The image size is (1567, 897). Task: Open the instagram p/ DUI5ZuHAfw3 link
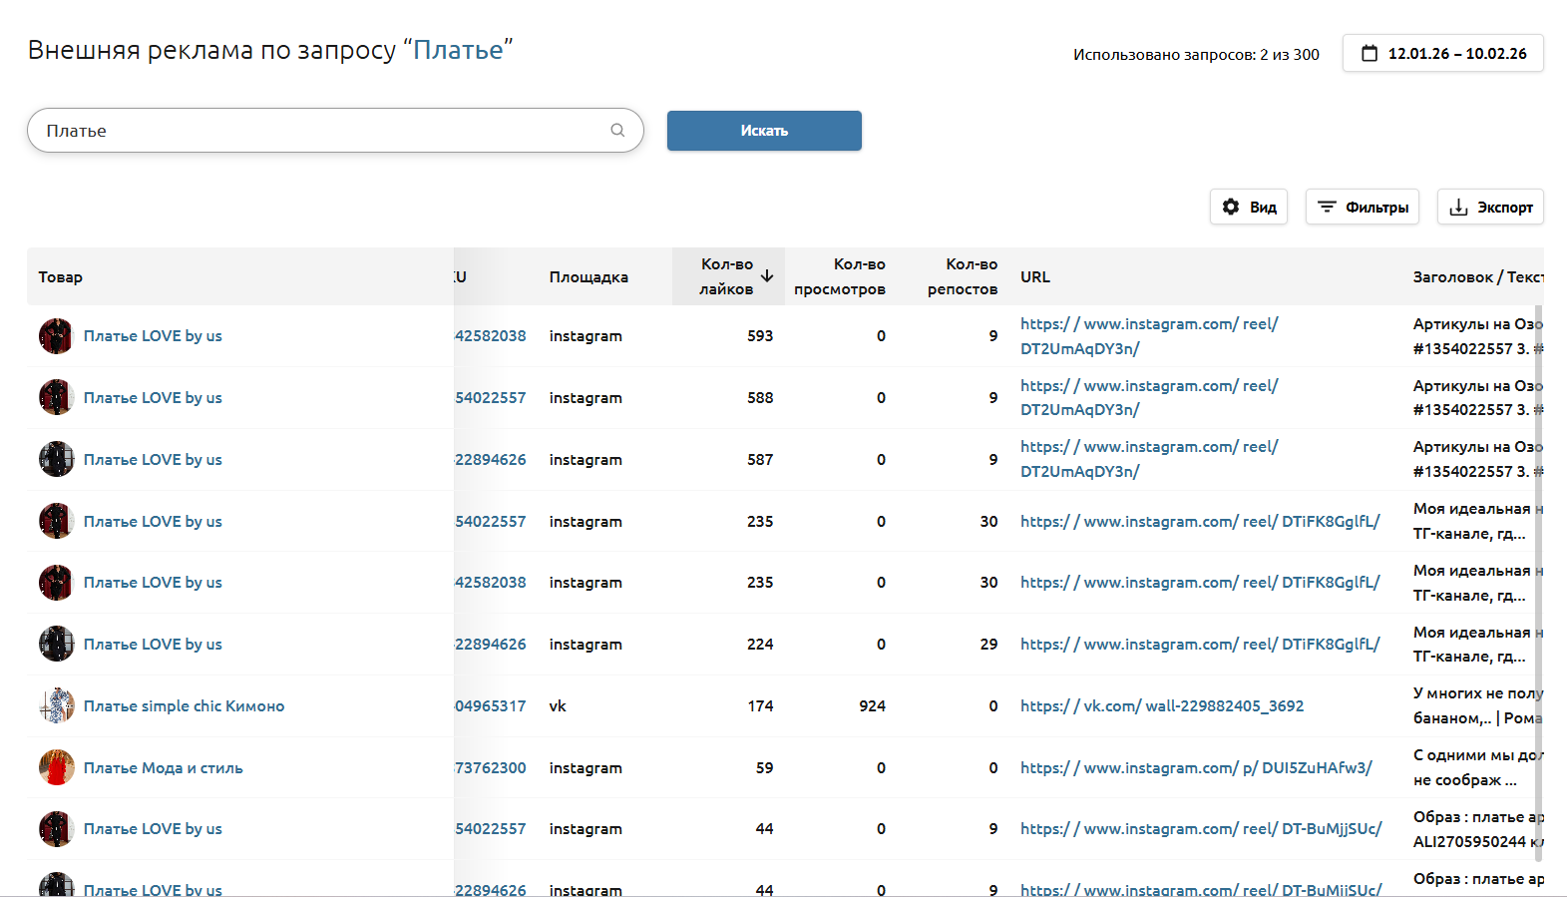pyautogui.click(x=1196, y=767)
